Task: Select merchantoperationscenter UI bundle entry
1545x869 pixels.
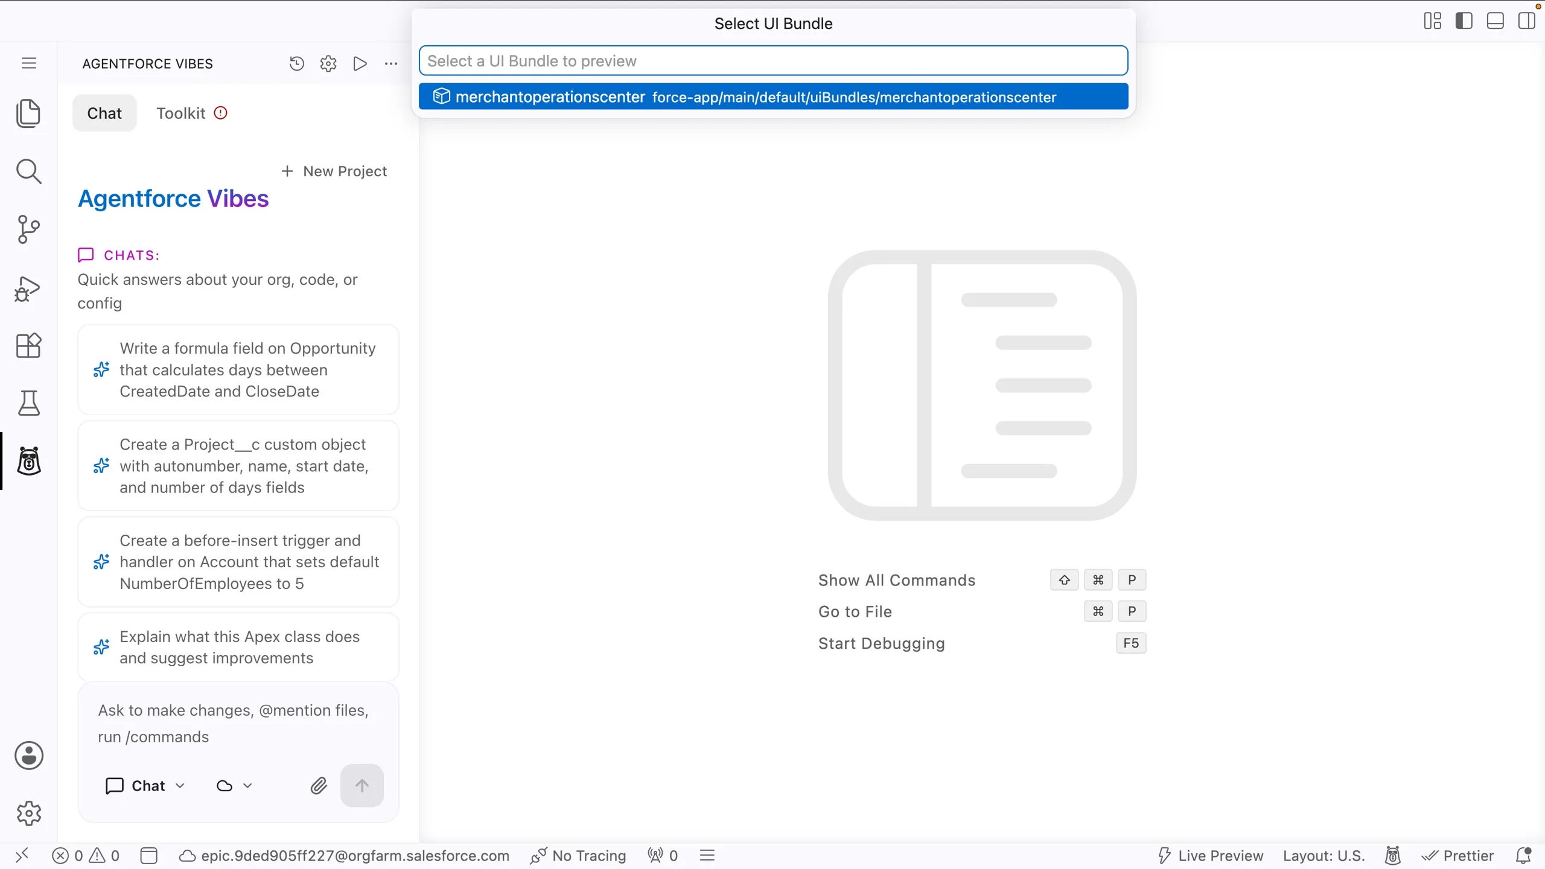Action: point(773,97)
